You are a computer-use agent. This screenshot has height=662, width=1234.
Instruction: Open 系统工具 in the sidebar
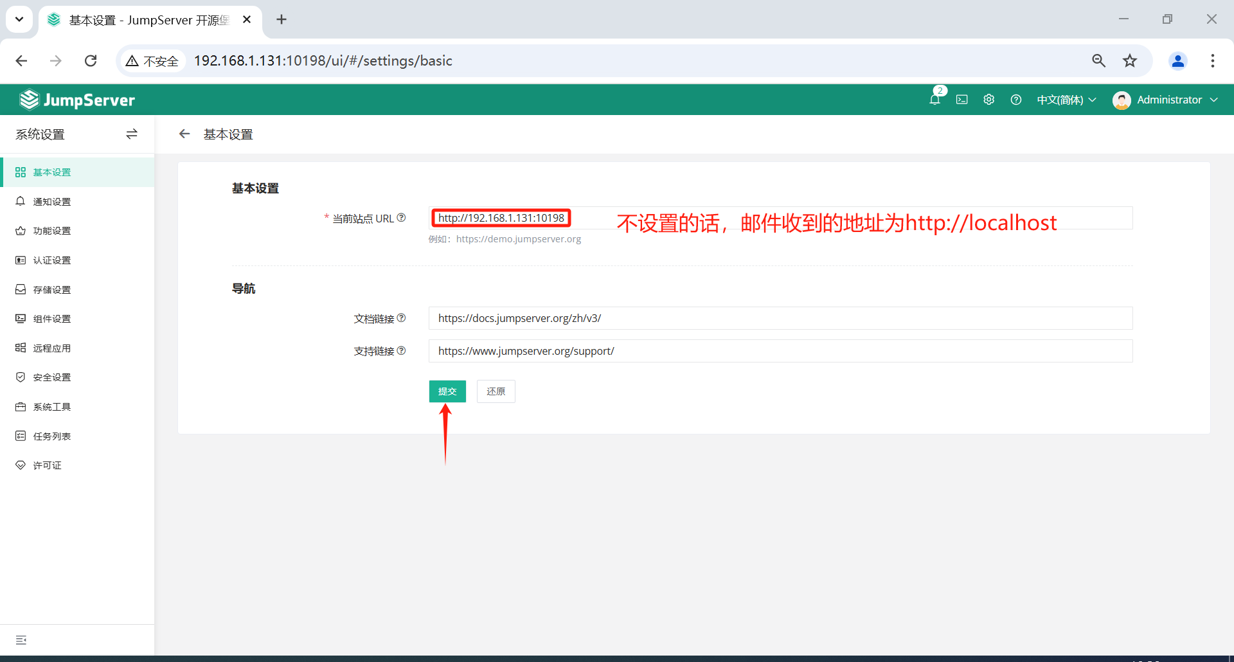[x=77, y=407]
